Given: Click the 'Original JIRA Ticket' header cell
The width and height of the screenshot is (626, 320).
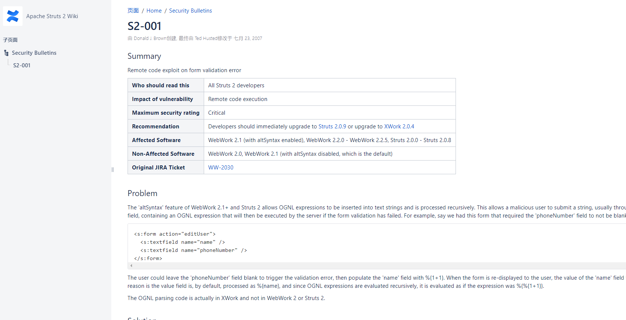Looking at the screenshot, I should point(166,167).
